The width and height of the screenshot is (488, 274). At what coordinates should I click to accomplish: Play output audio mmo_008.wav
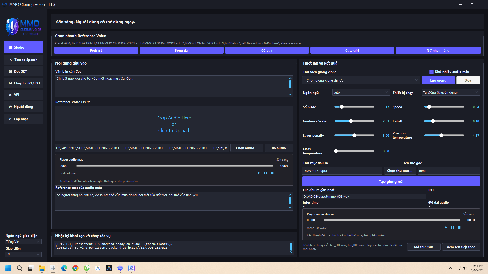446,227
